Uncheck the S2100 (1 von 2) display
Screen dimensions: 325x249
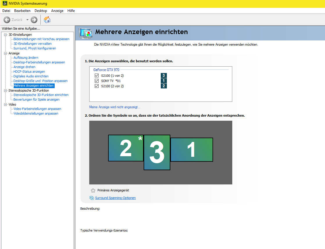(x=97, y=75)
